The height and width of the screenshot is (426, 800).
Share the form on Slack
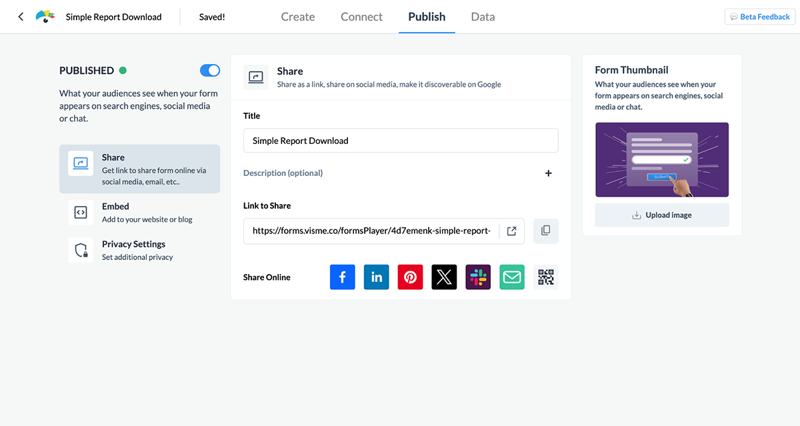coord(478,277)
